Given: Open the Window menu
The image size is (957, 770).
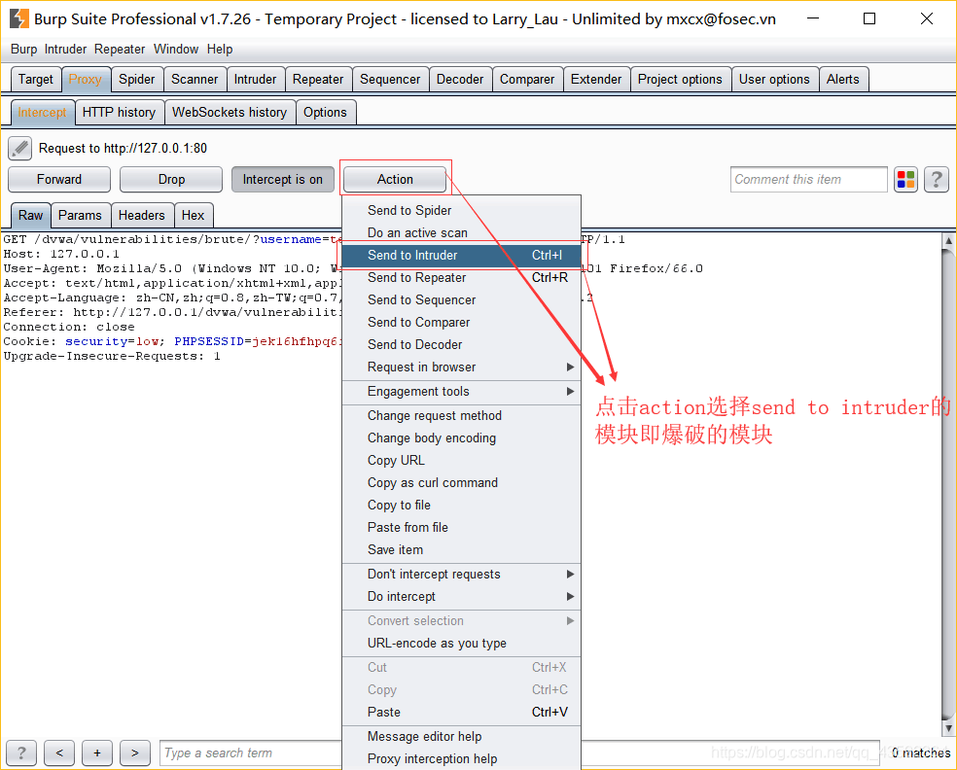Looking at the screenshot, I should 176,49.
